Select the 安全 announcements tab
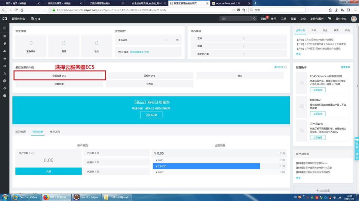The height and width of the screenshot is (201, 359). [x=325, y=30]
